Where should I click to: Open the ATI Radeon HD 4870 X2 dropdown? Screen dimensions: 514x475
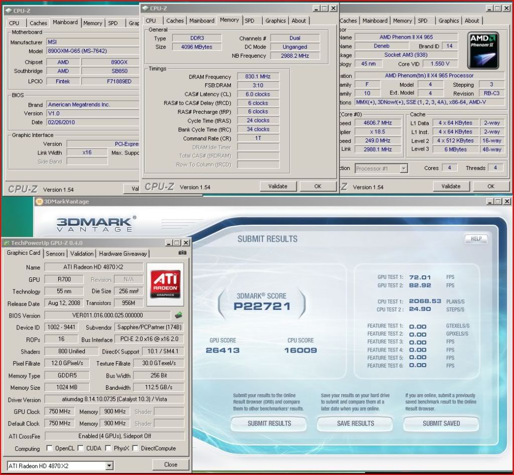click(109, 466)
